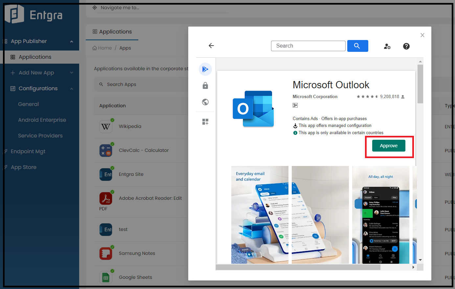Click the Google Sheets app icon
455x289 pixels.
pyautogui.click(x=106, y=277)
